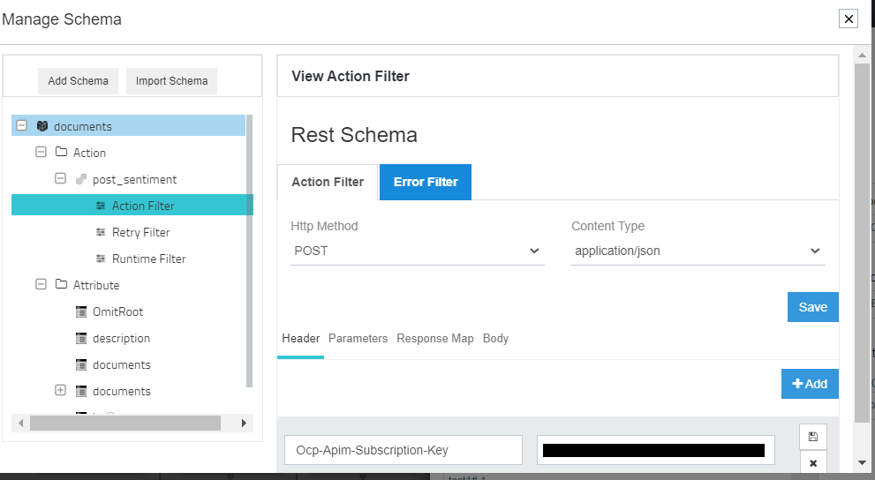Click the tree panel horizontal scrollbar right arrow
This screenshot has width=875, height=480.
tap(244, 424)
